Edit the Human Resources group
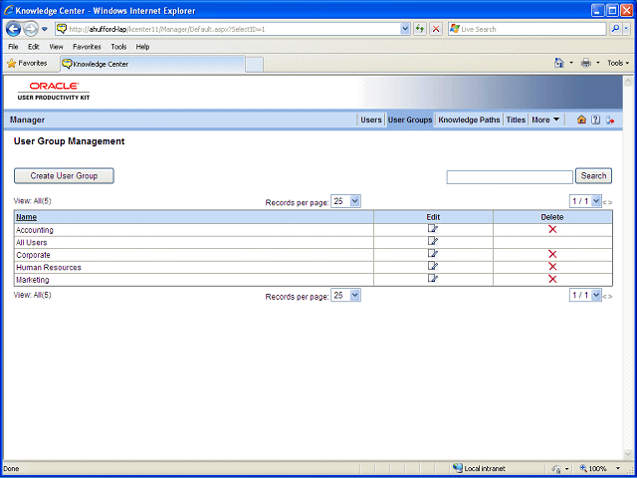This screenshot has width=637, height=478. pos(433,266)
